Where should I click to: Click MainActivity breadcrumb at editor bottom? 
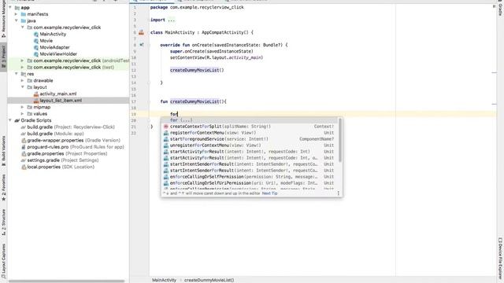164,280
